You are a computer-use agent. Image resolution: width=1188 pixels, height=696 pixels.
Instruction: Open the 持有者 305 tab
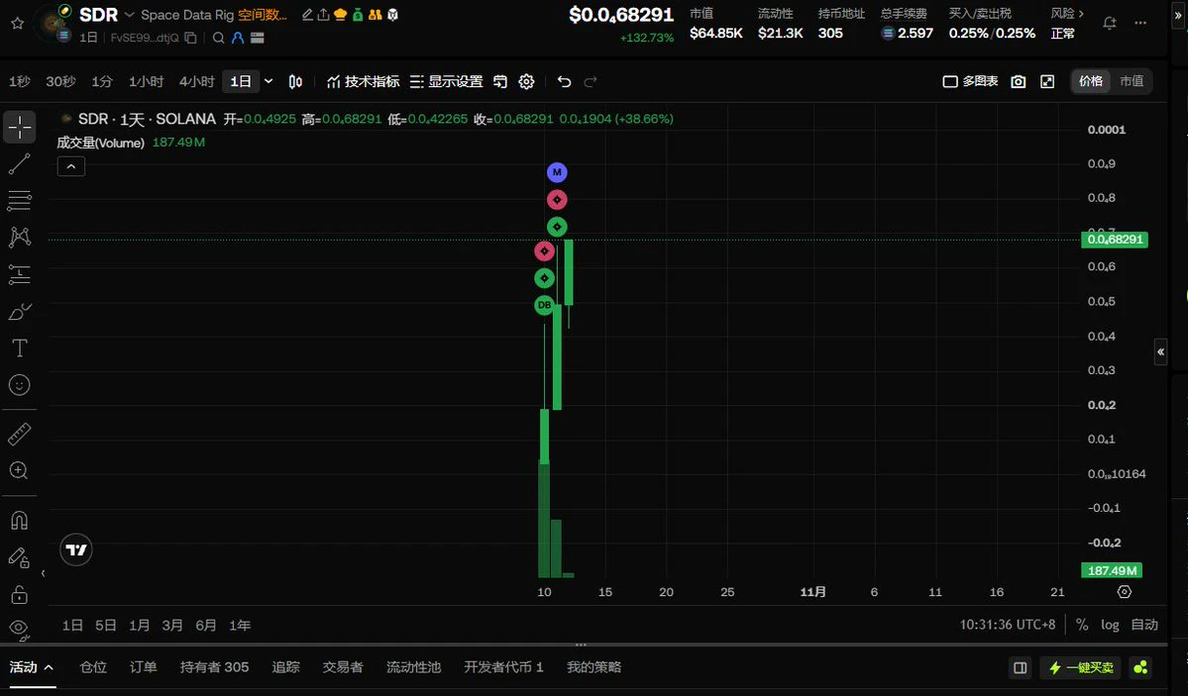coord(214,667)
